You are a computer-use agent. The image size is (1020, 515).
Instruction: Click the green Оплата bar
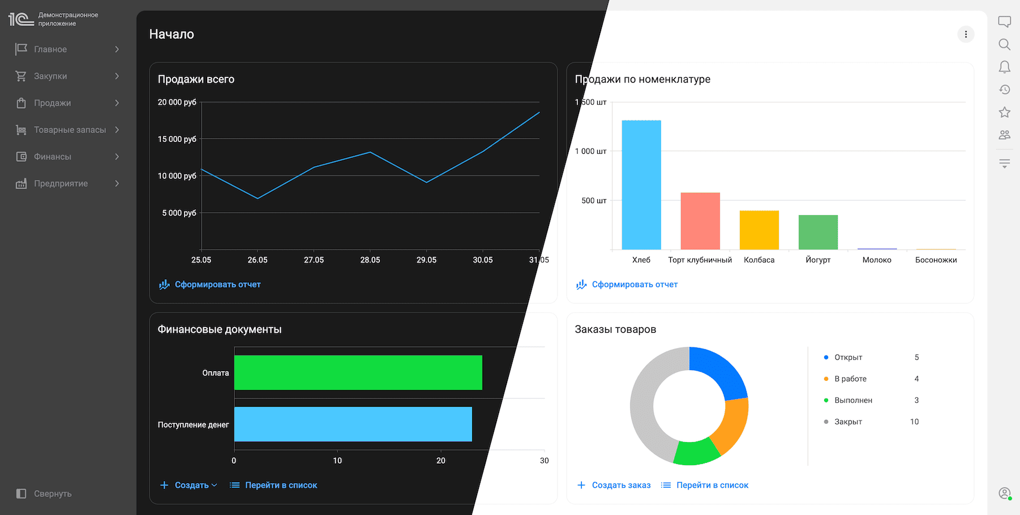[x=358, y=372]
